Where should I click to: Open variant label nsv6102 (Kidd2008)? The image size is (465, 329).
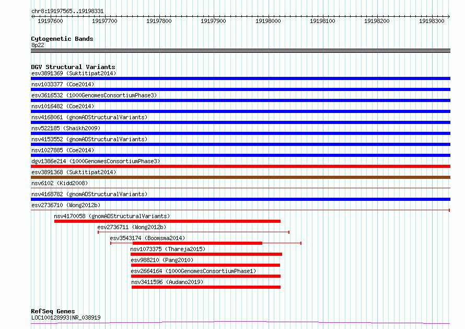[60, 183]
